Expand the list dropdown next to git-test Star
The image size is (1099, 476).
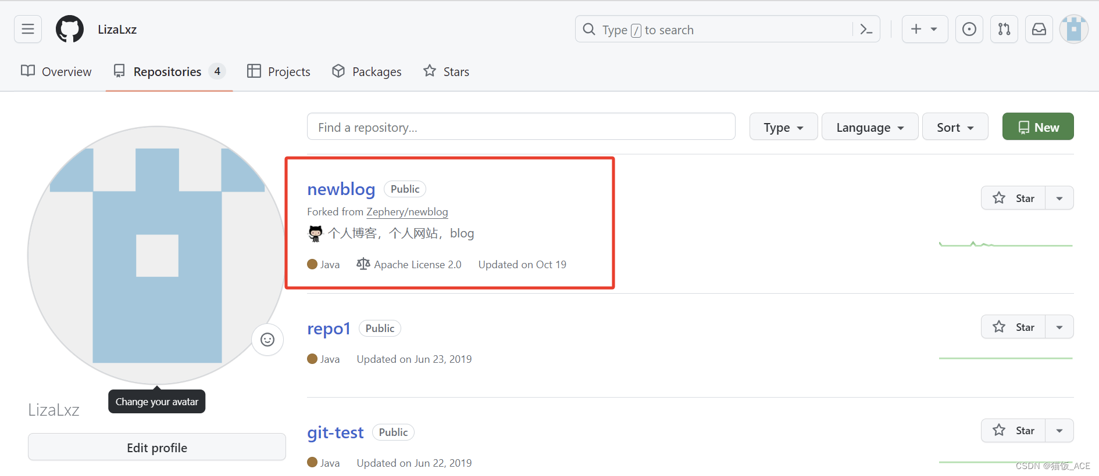(x=1059, y=430)
